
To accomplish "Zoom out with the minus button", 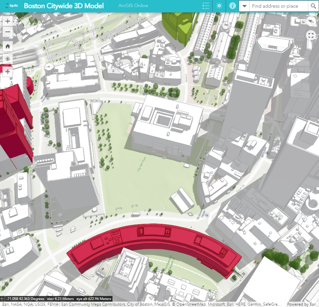I will tap(7, 33).
